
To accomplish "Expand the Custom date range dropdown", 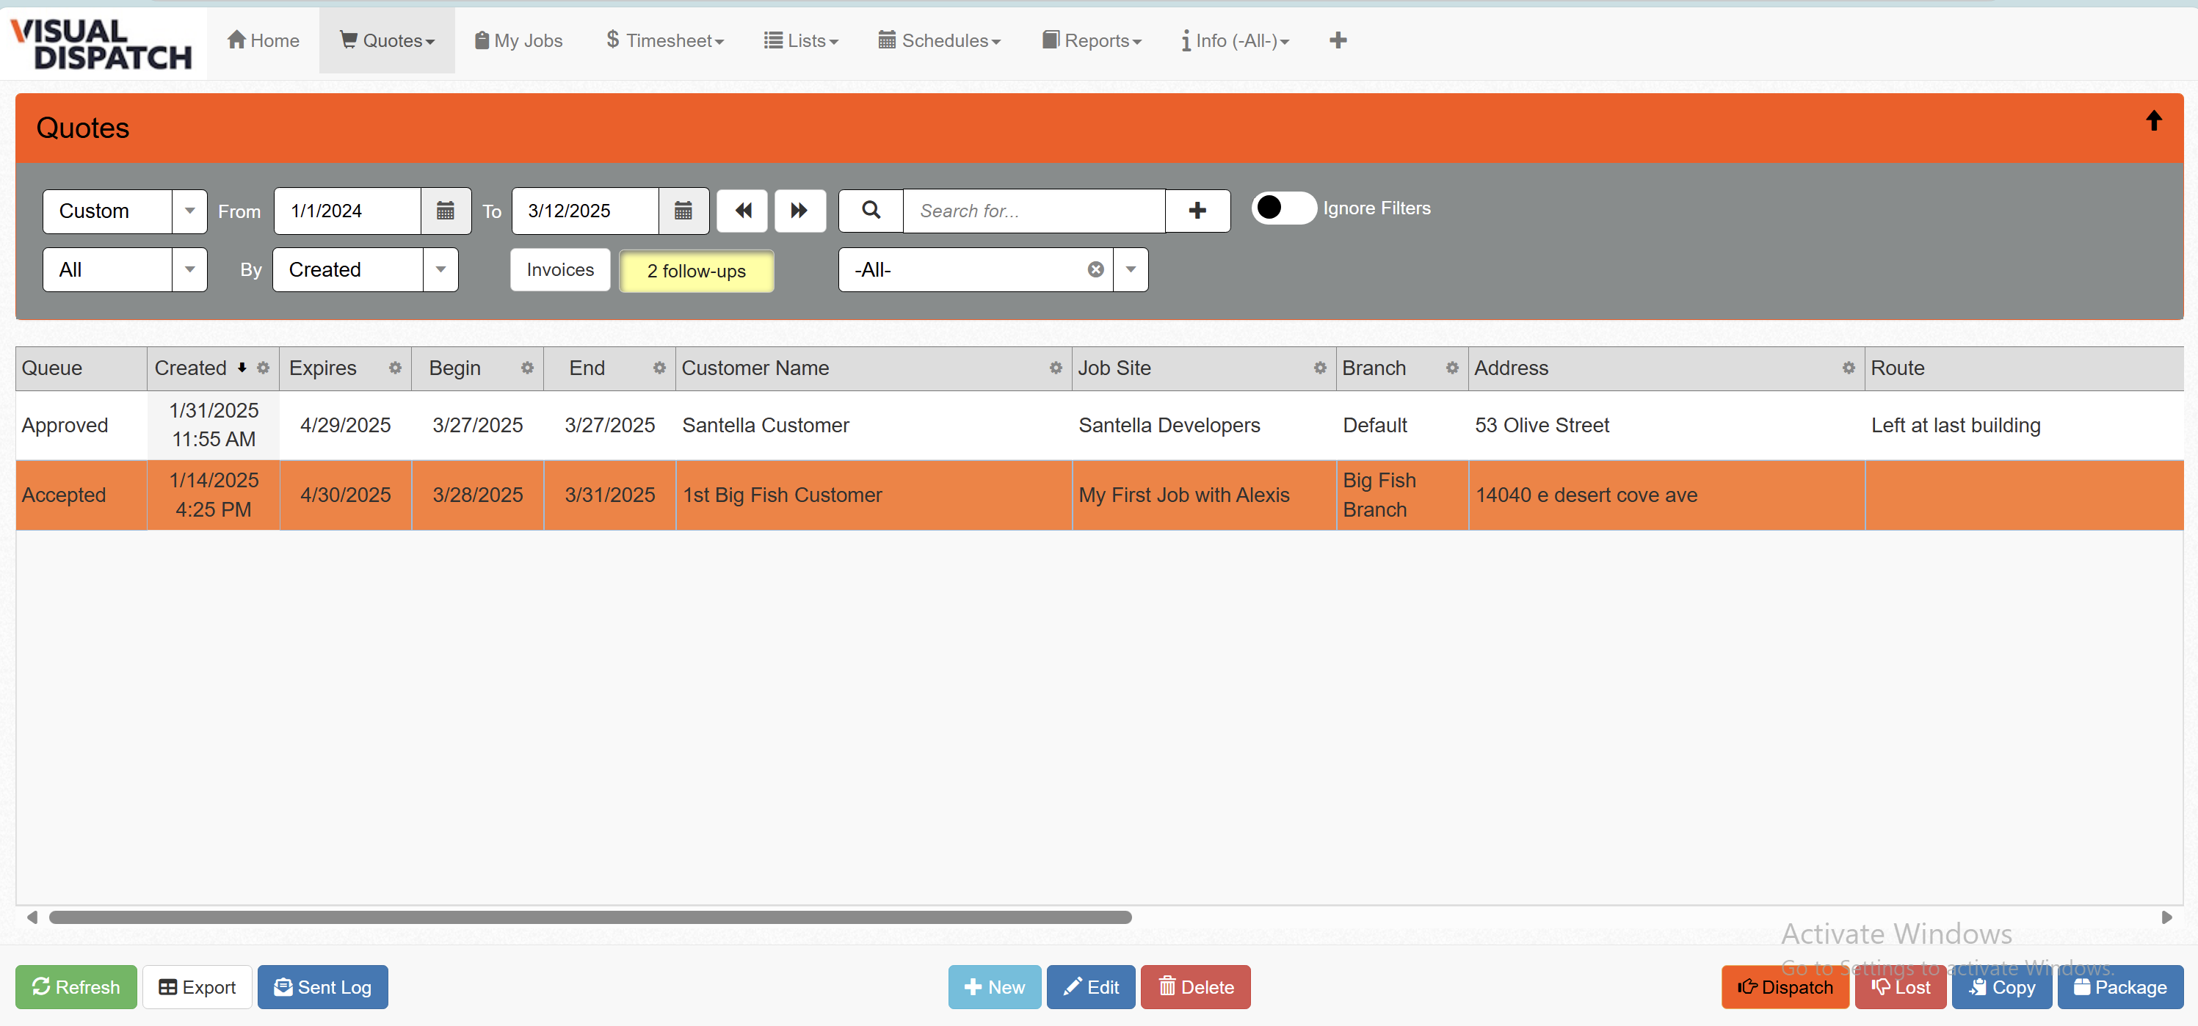I will click(x=189, y=211).
